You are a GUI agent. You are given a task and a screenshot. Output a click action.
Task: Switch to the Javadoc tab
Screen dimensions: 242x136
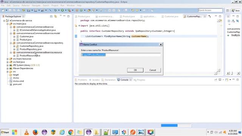tap(94, 80)
